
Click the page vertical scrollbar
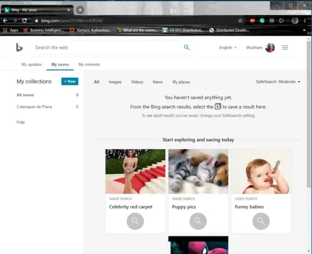click(x=309, y=114)
